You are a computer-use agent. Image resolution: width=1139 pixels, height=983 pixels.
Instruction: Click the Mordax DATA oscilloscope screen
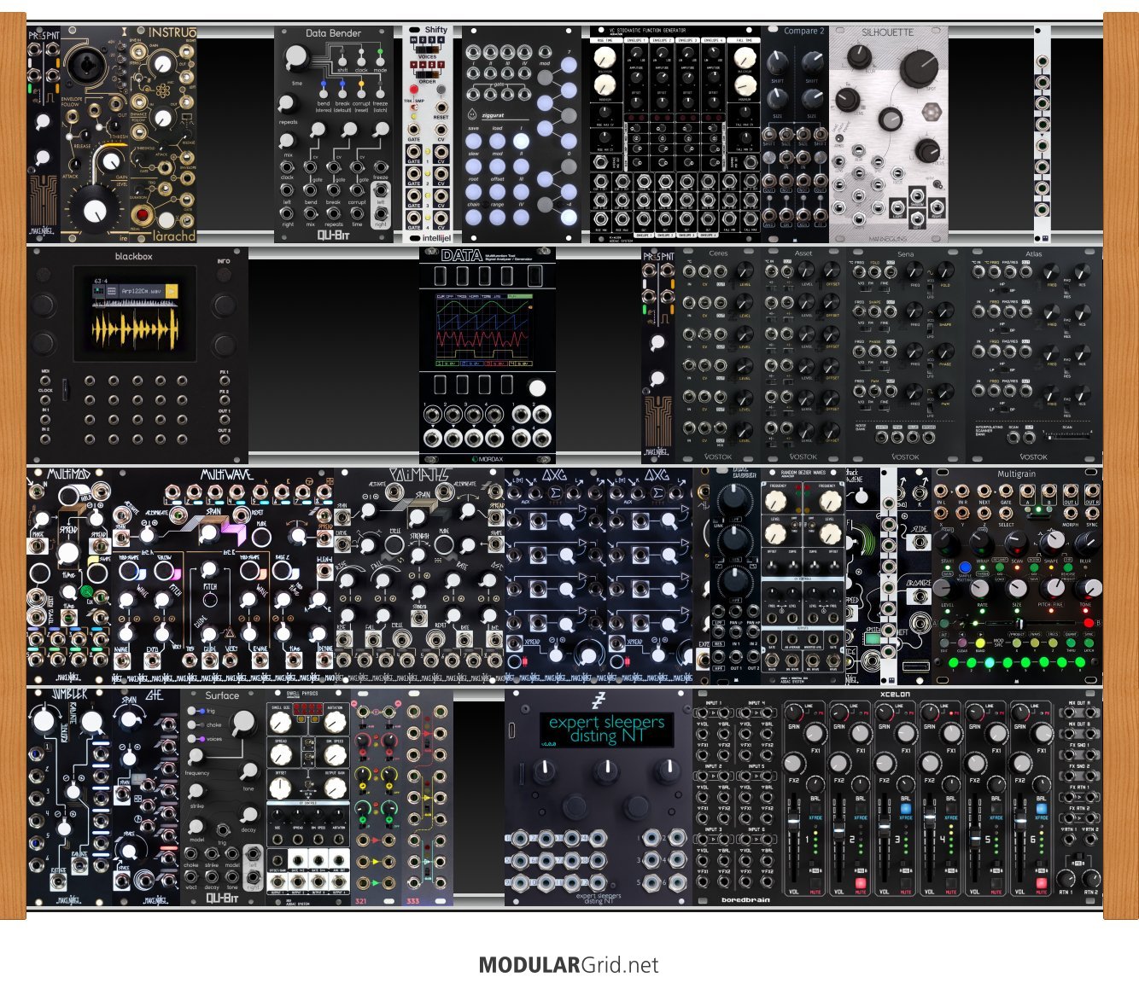(487, 330)
